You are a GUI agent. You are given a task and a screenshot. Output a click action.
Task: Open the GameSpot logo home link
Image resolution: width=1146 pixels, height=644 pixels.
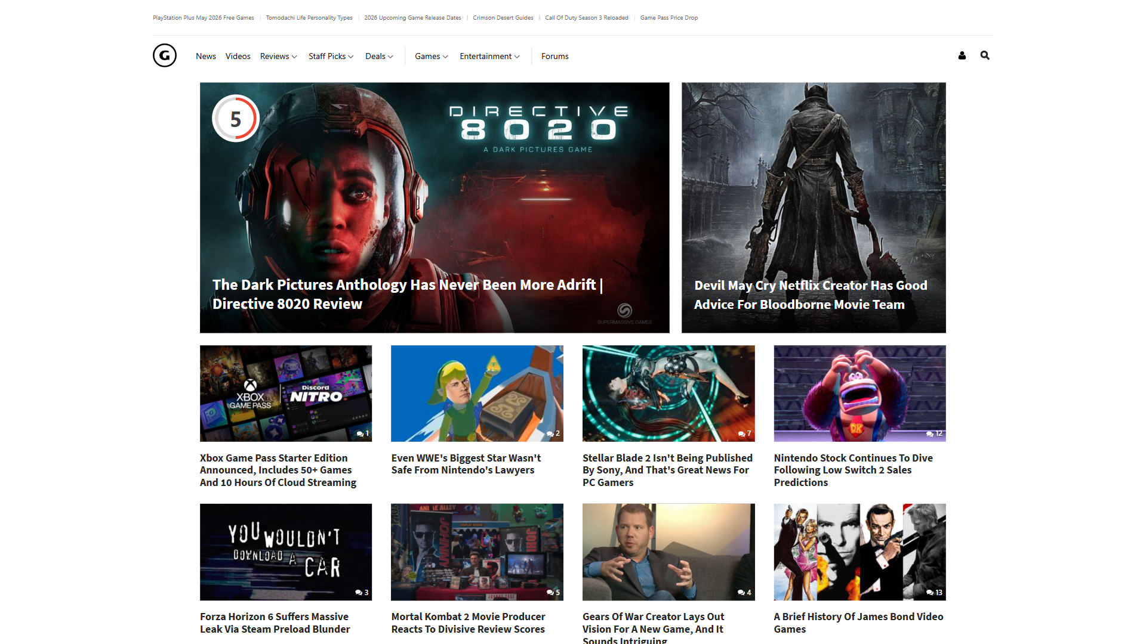[165, 55]
